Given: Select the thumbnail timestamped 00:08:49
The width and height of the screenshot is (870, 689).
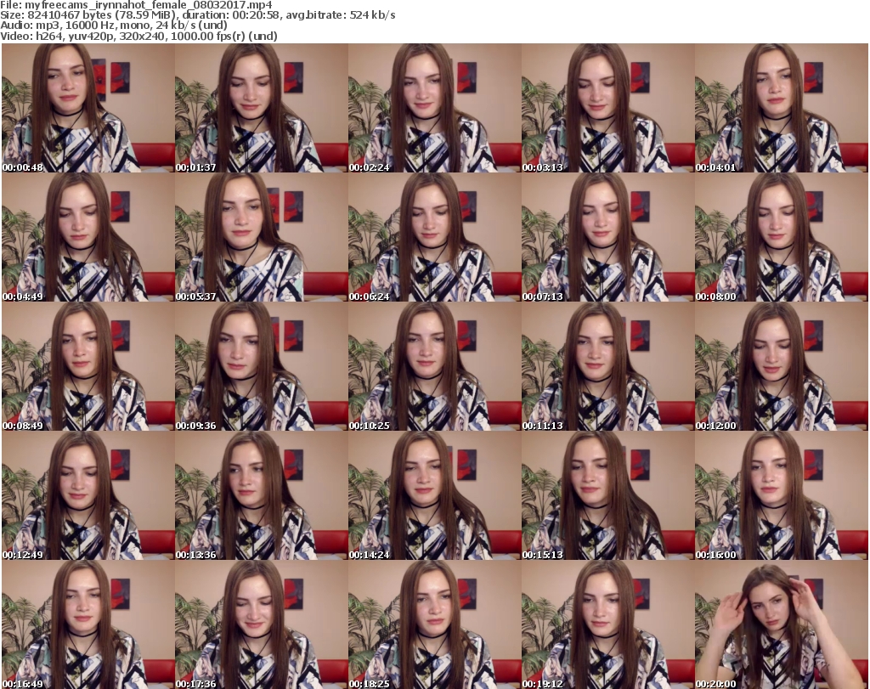Looking at the screenshot, I should click(88, 367).
